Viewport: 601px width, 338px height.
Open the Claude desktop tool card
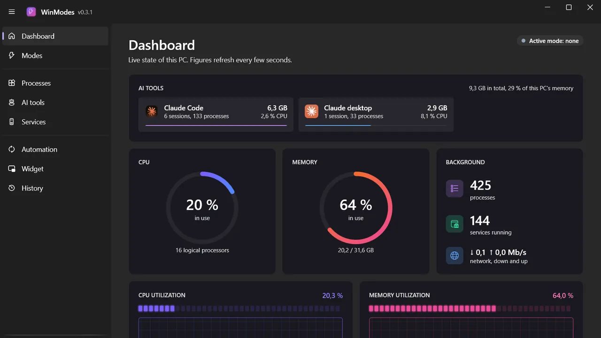(x=376, y=115)
